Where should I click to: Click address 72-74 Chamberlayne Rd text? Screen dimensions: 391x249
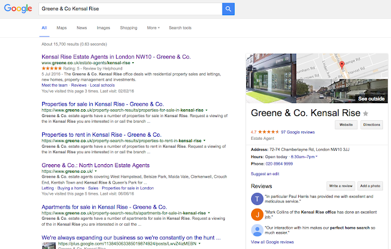pyautogui.click(x=309, y=150)
